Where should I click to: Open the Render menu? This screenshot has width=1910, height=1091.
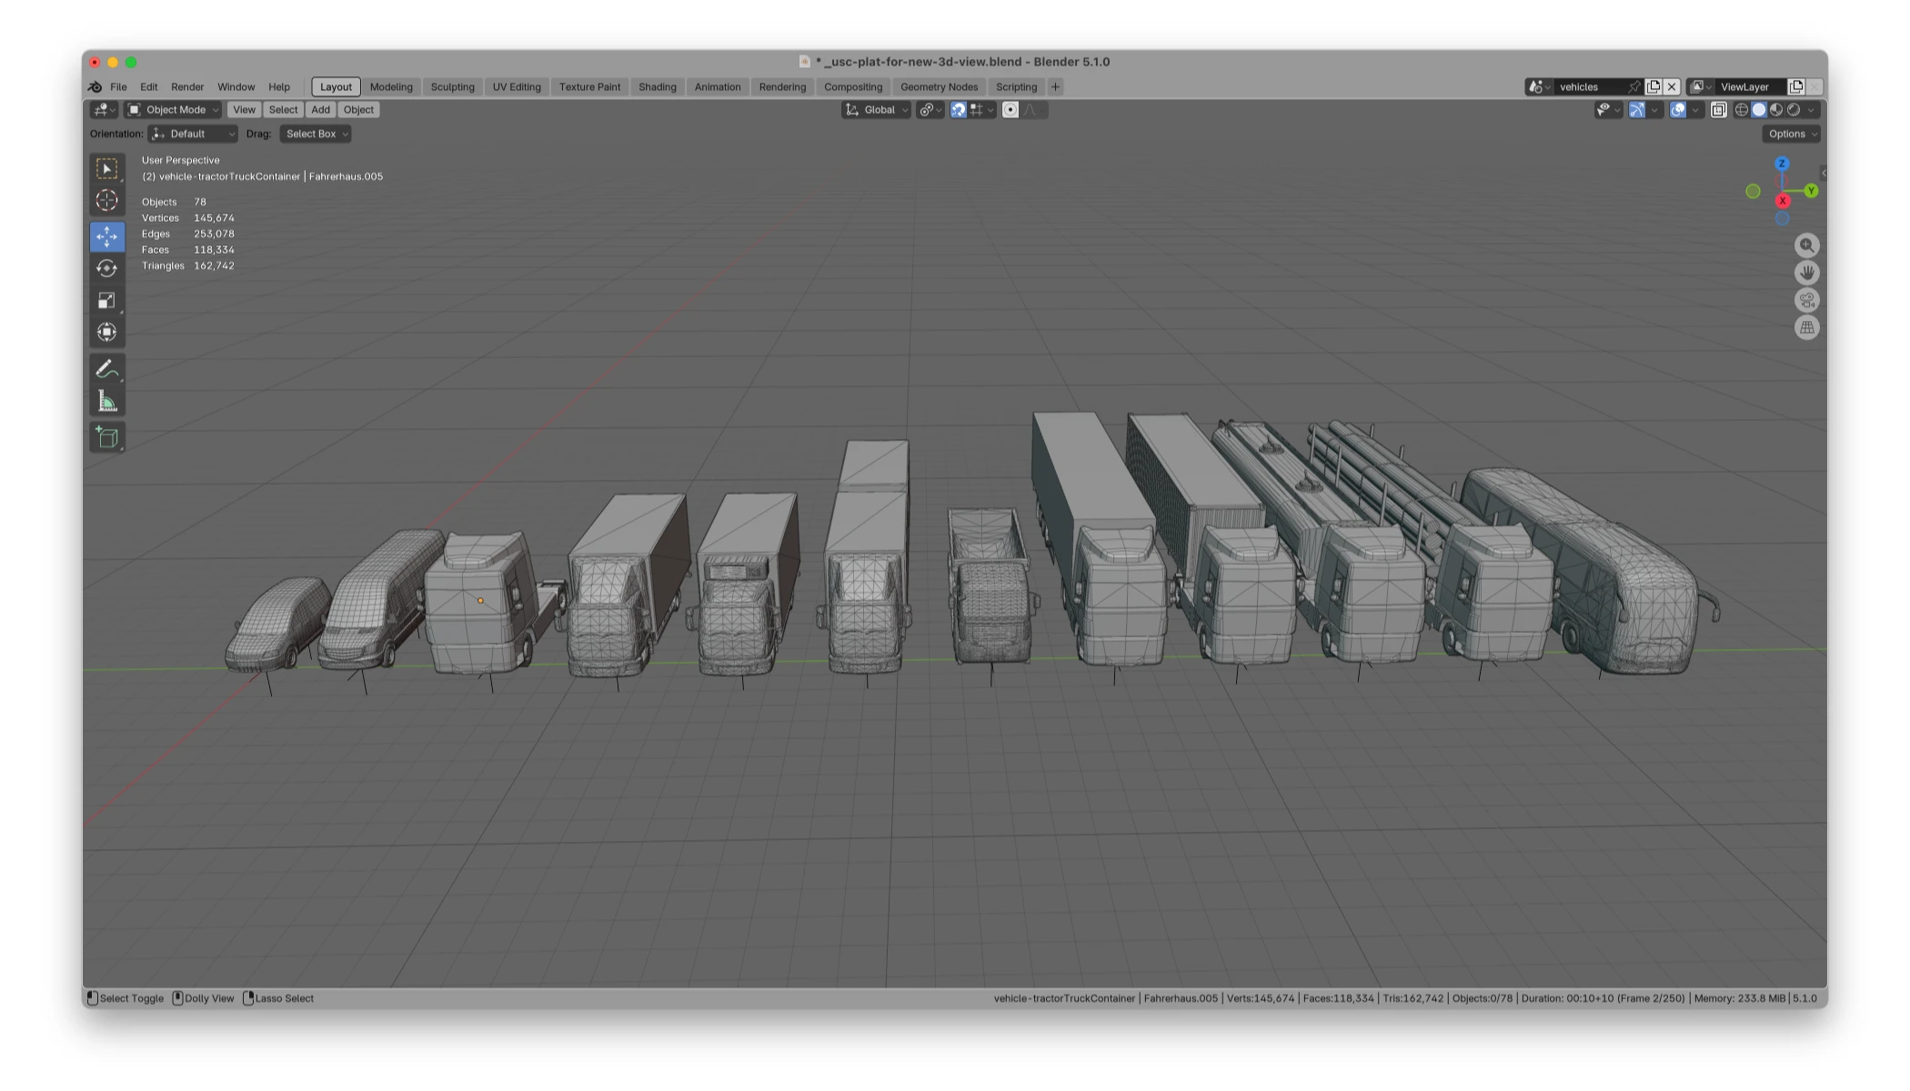click(187, 87)
